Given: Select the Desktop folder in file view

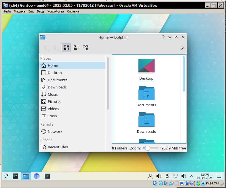Looking at the screenshot, I should click(146, 70).
